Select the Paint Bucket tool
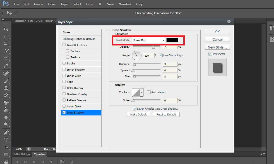This screenshot has height=164, width=274. coord(6,110)
